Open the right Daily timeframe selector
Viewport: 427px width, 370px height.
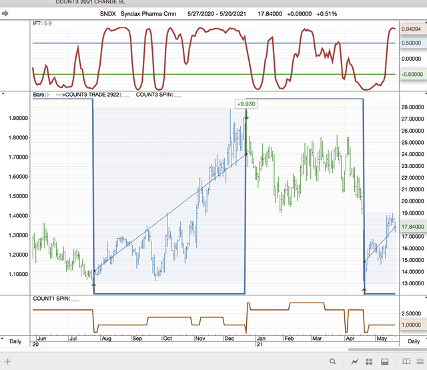tap(414, 341)
